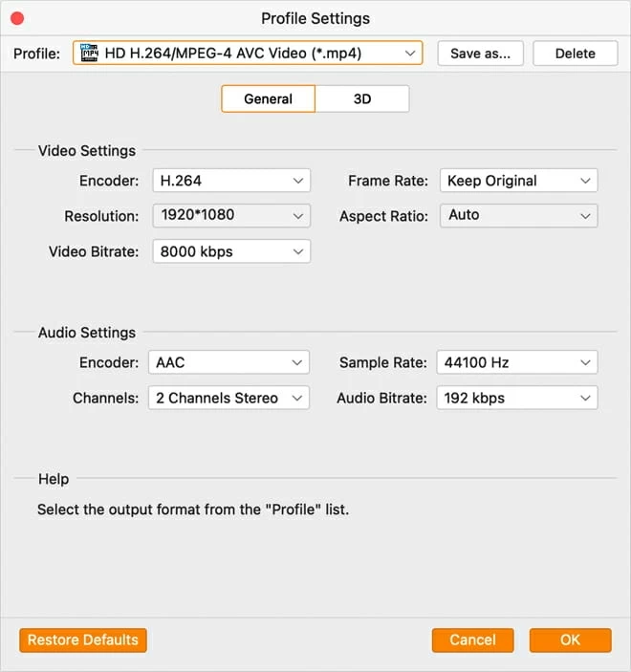Expand the Aspect Ratio Auto dropdown
631x672 pixels.
(518, 215)
